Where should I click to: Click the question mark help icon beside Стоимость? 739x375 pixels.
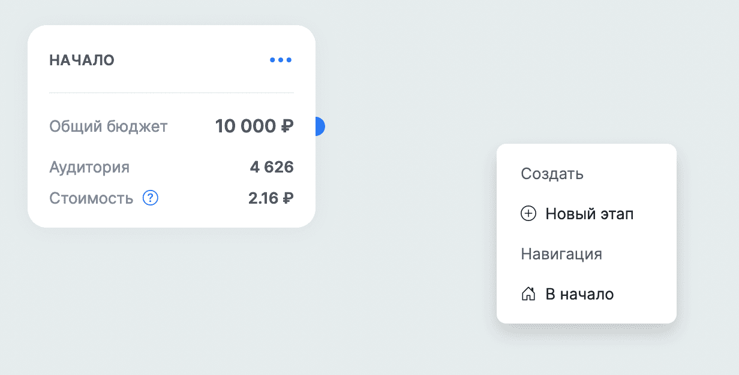click(151, 198)
